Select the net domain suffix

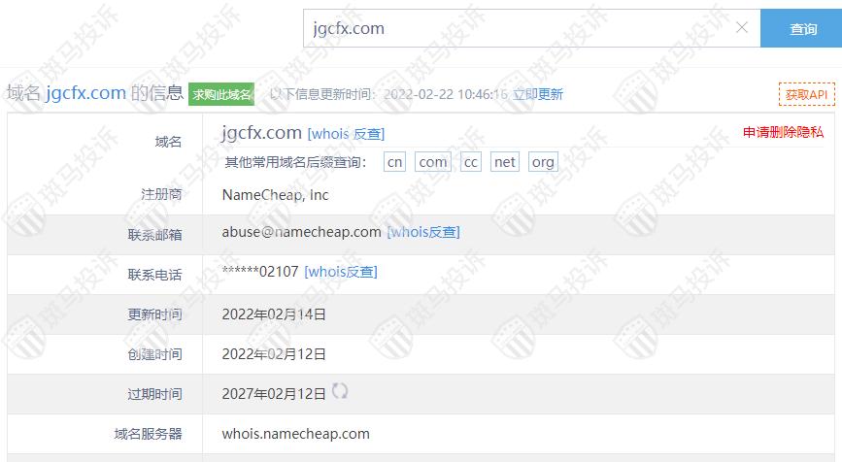(505, 162)
